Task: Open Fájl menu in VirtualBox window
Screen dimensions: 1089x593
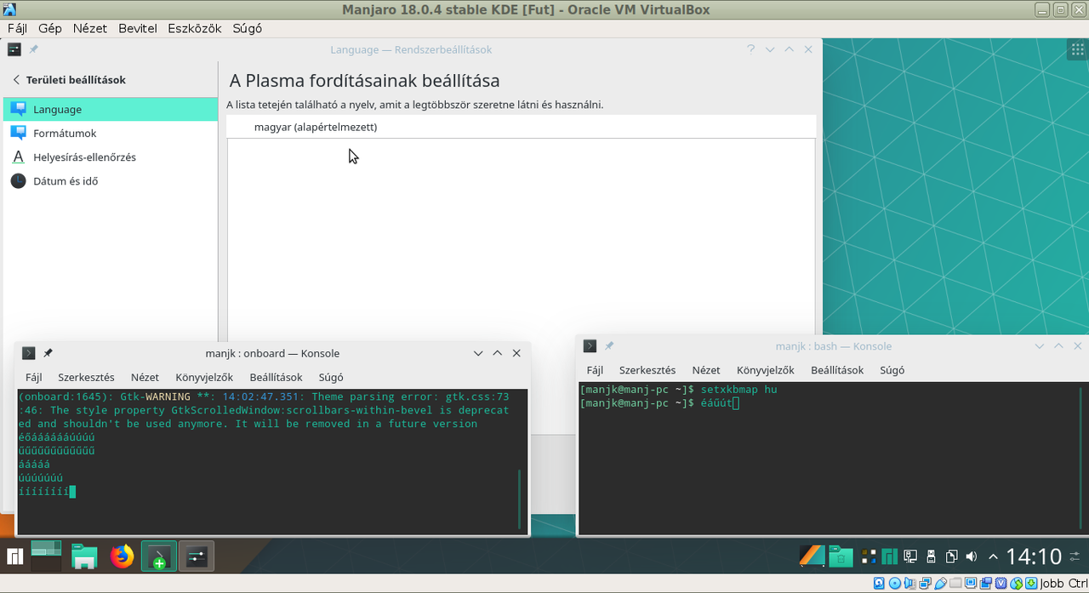Action: pos(17,28)
